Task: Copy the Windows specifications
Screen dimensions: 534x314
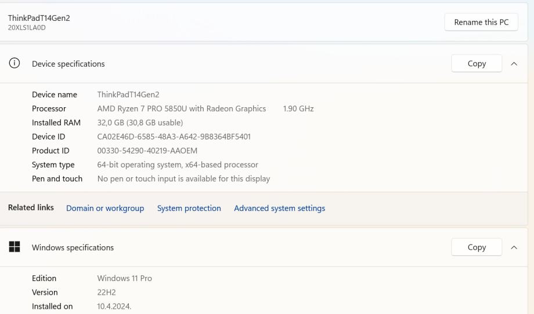Action: tap(476, 247)
